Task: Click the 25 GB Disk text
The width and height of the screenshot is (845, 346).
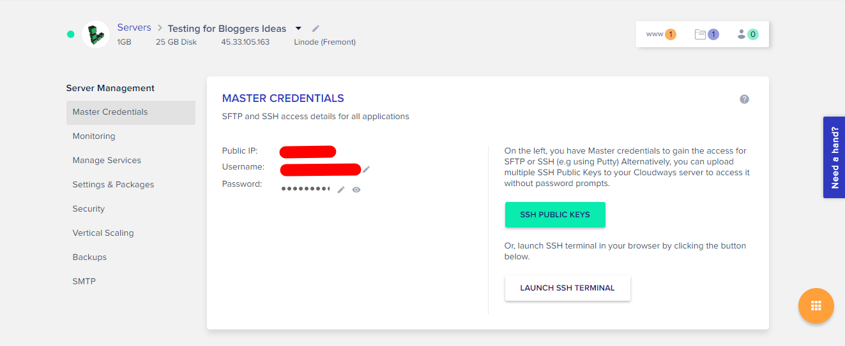Action: tap(176, 42)
